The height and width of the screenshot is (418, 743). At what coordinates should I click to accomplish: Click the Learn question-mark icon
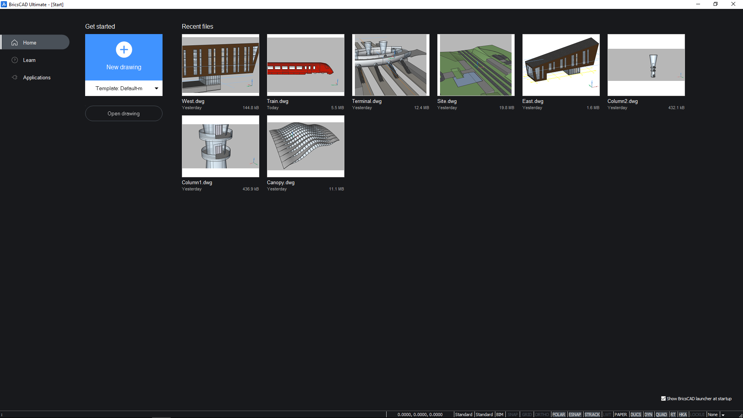(15, 60)
